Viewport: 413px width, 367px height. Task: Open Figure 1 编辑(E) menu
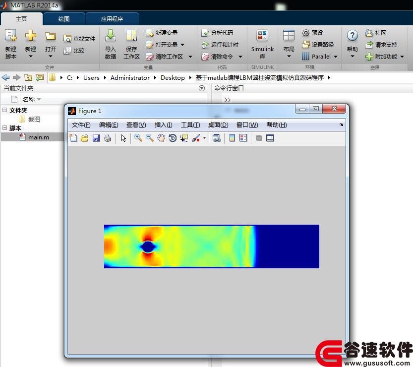click(109, 125)
